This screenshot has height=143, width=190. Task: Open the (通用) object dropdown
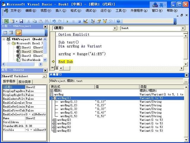point(115,28)
